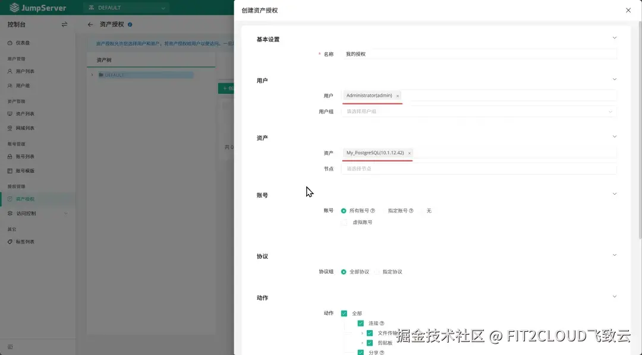The height and width of the screenshot is (355, 642).
Task: Expand the 访问控制 submenu chevron
Action: click(65, 214)
